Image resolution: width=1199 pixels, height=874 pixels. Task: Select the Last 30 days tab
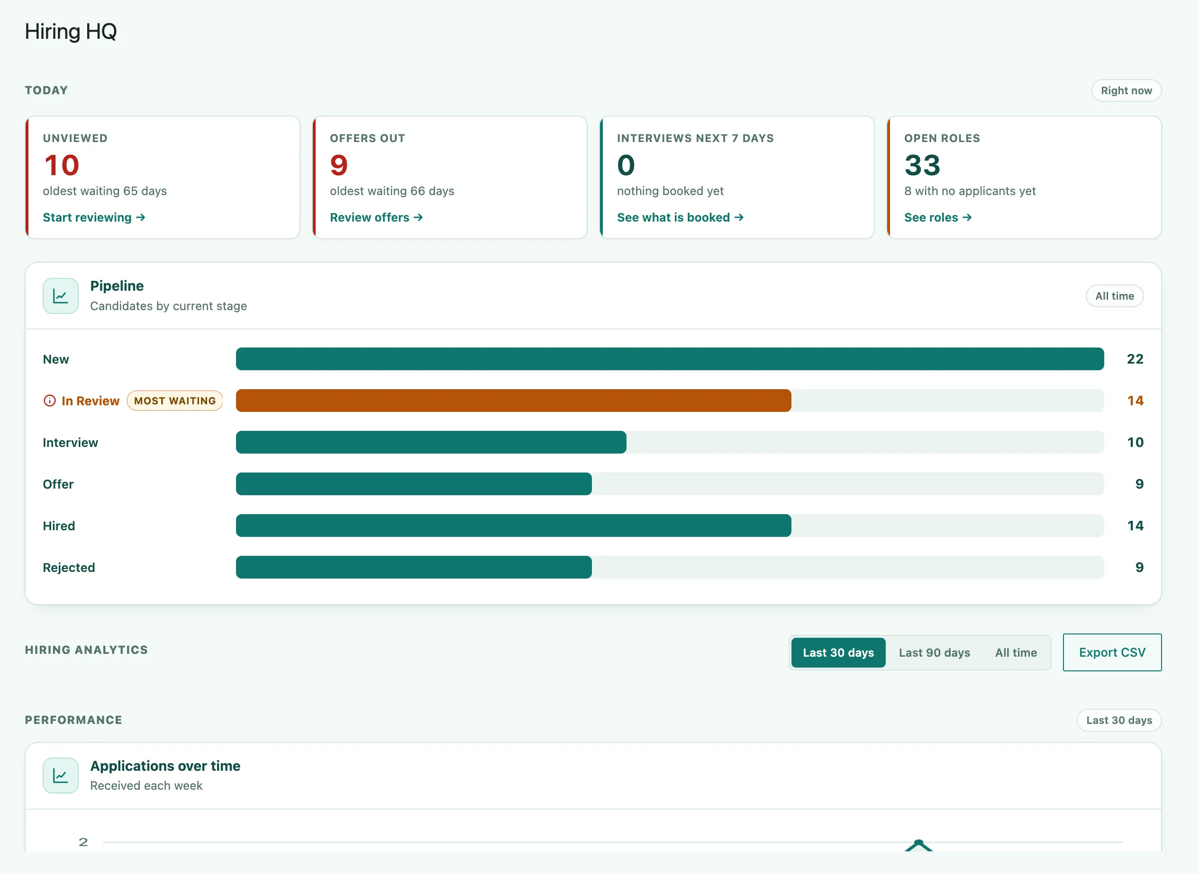838,652
